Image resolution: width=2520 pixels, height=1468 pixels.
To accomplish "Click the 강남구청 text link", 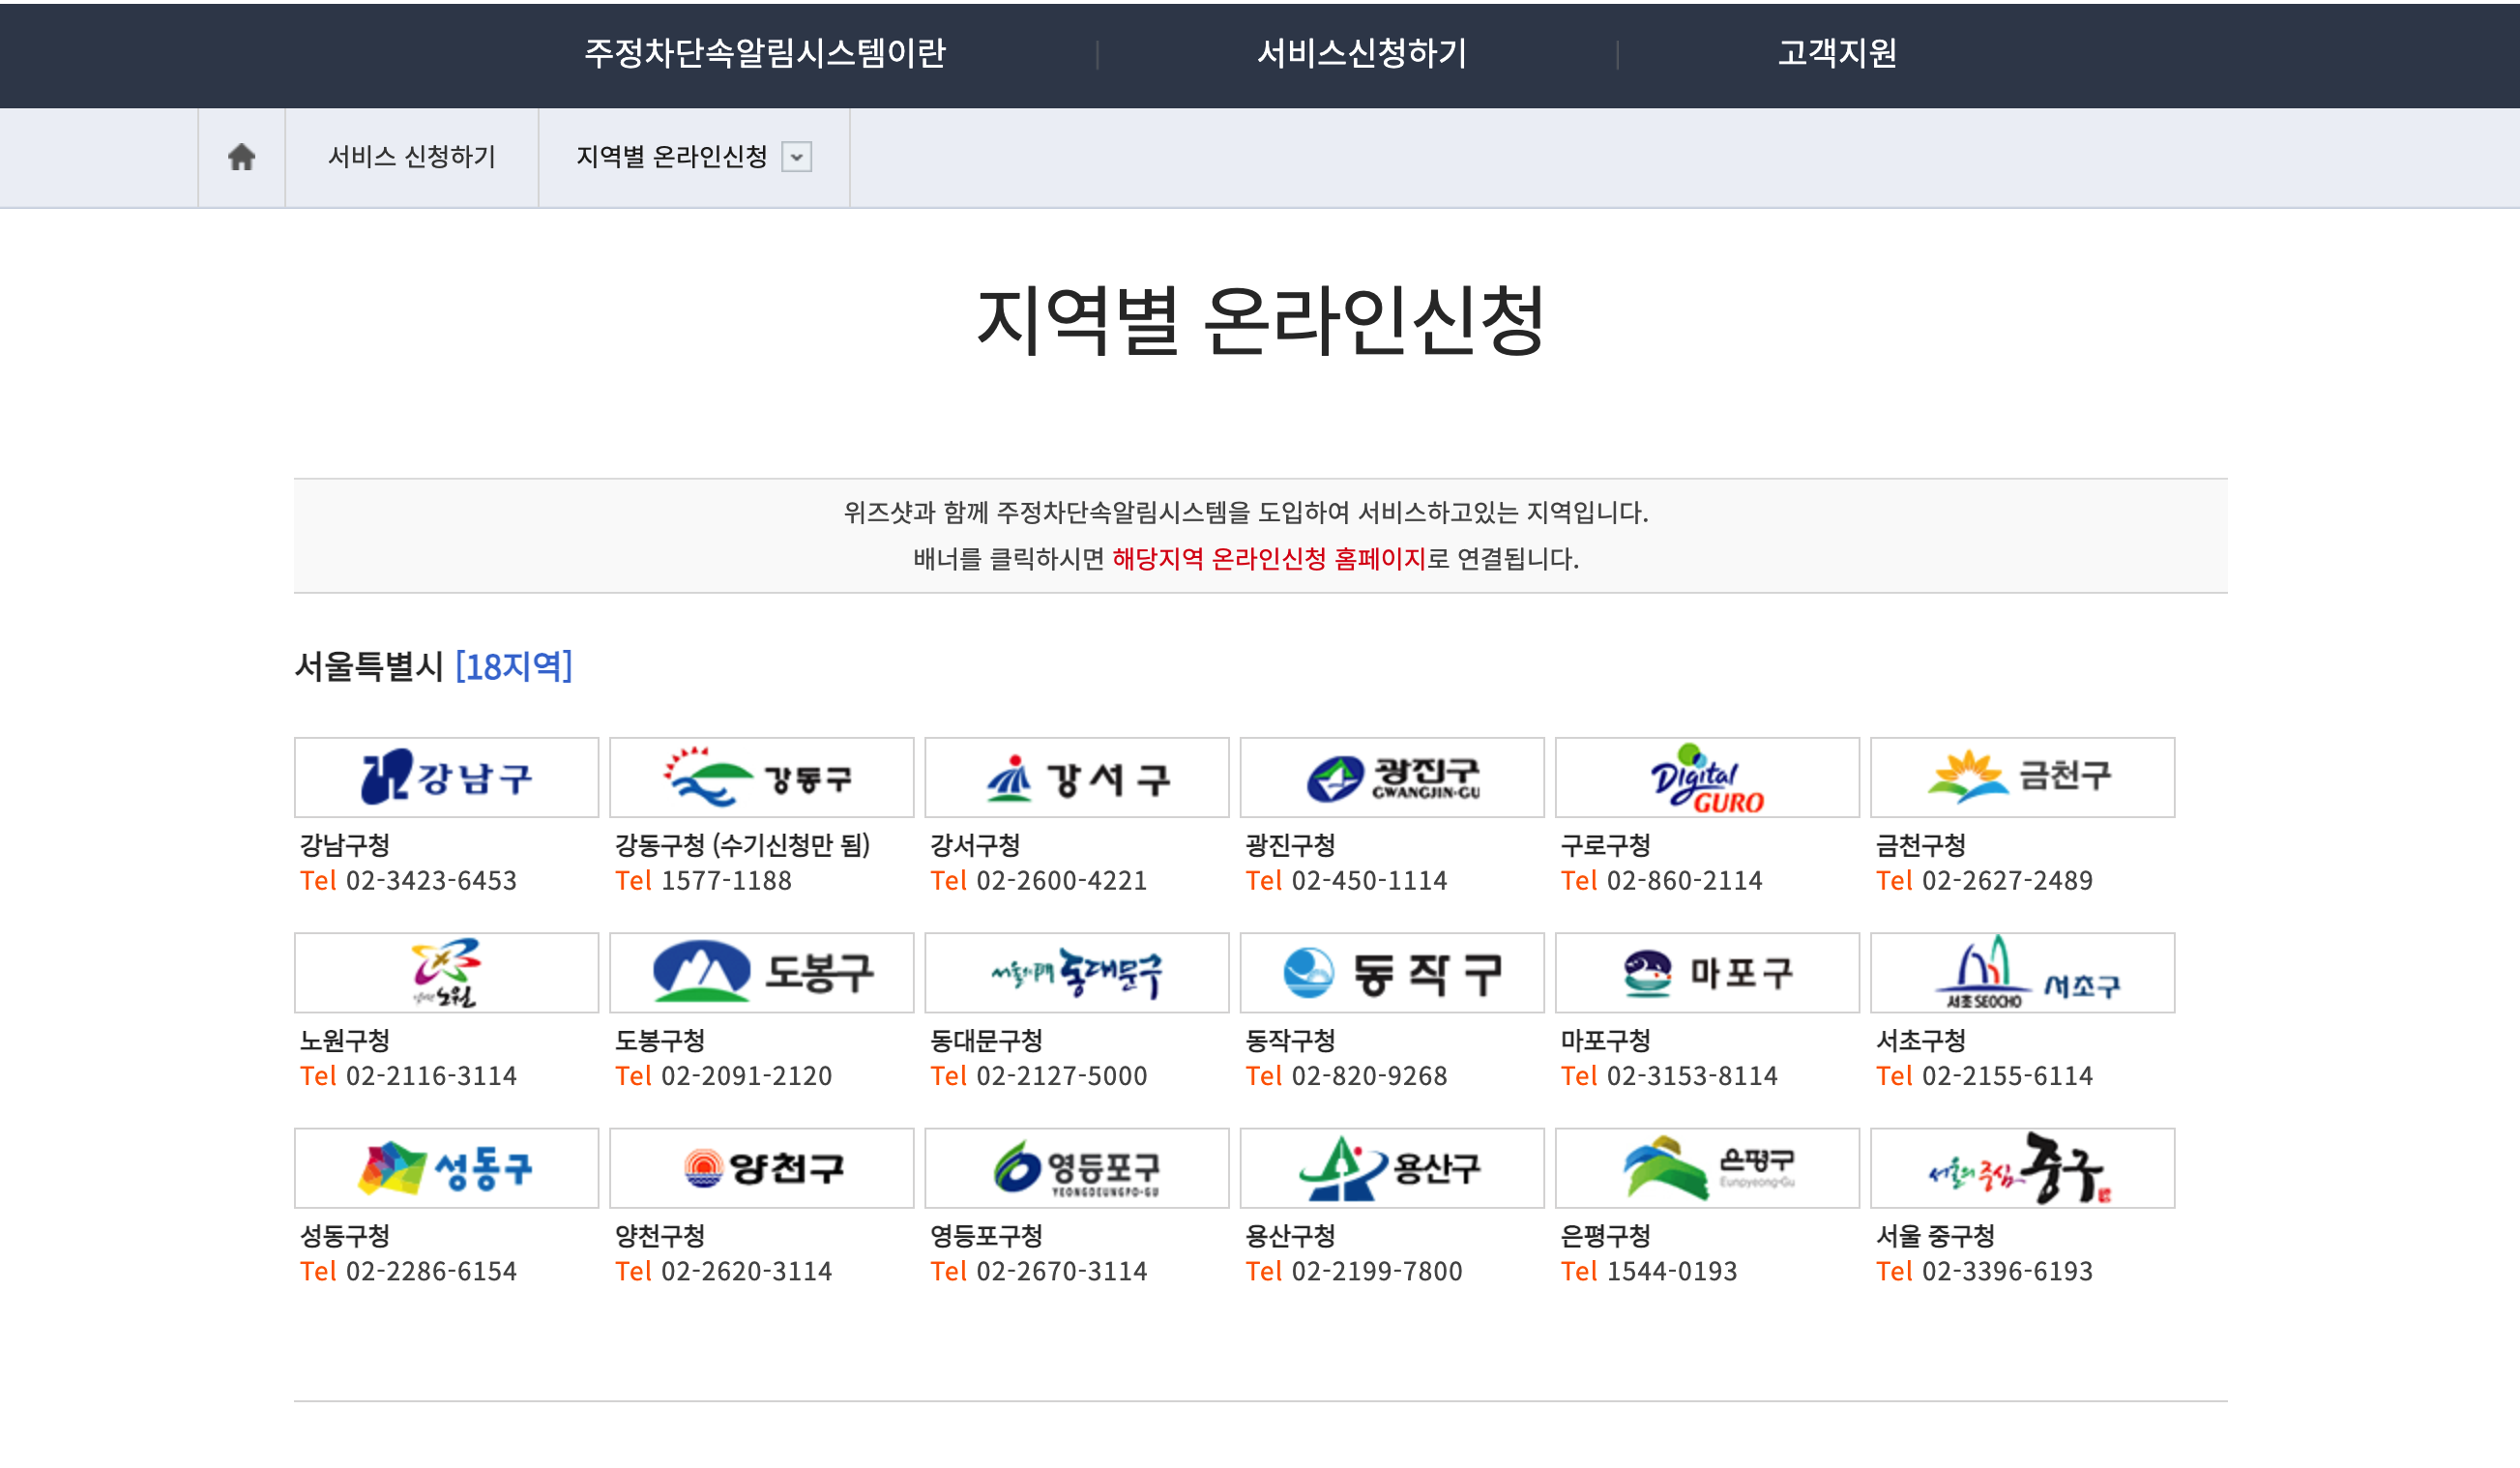I will (x=345, y=845).
